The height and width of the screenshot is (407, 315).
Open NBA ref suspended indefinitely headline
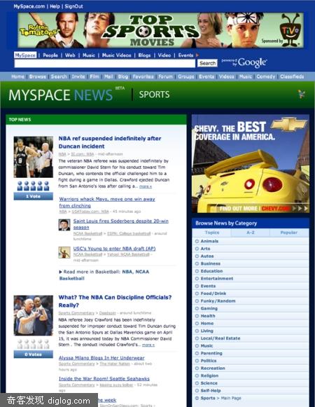[110, 142]
